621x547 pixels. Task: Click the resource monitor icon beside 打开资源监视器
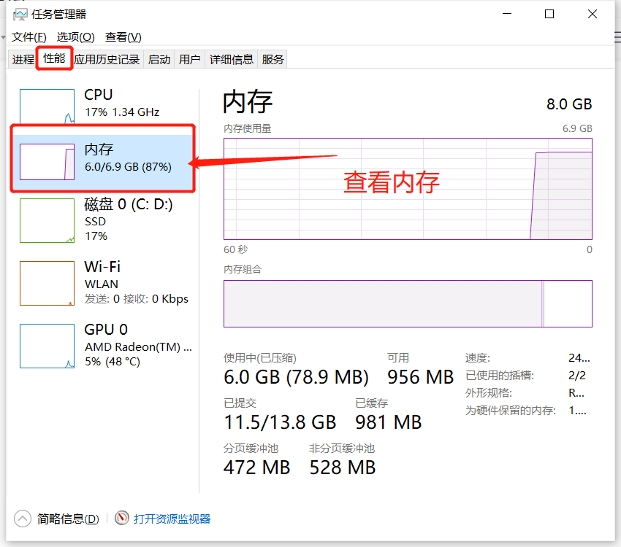(121, 519)
